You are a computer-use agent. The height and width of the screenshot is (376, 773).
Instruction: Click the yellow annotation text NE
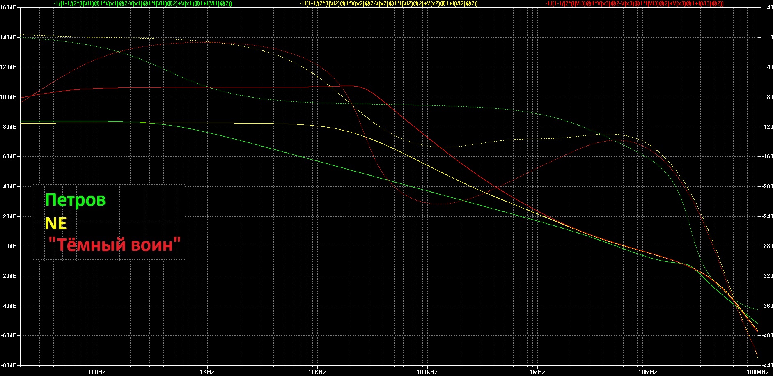coord(56,223)
